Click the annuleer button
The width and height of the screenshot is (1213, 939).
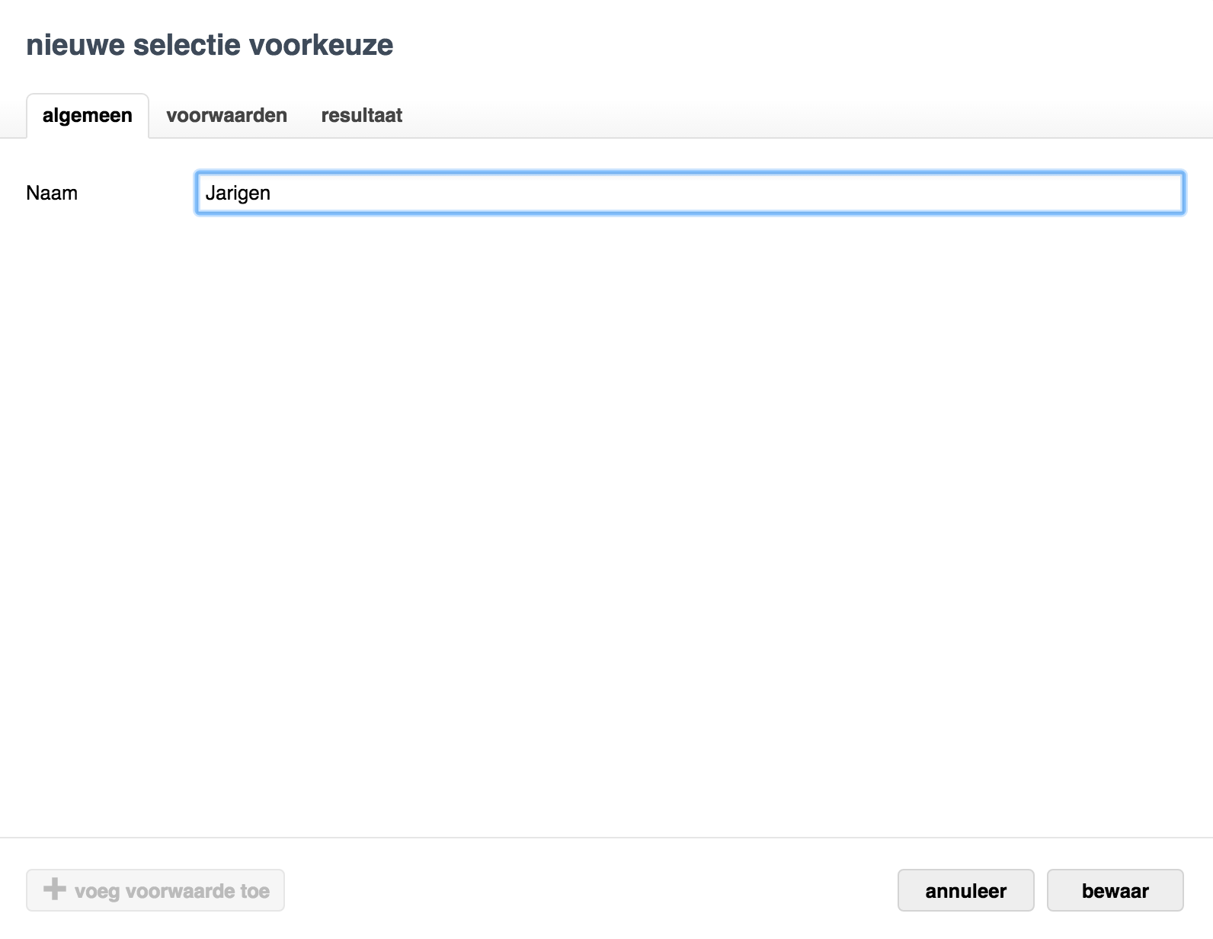click(x=965, y=890)
